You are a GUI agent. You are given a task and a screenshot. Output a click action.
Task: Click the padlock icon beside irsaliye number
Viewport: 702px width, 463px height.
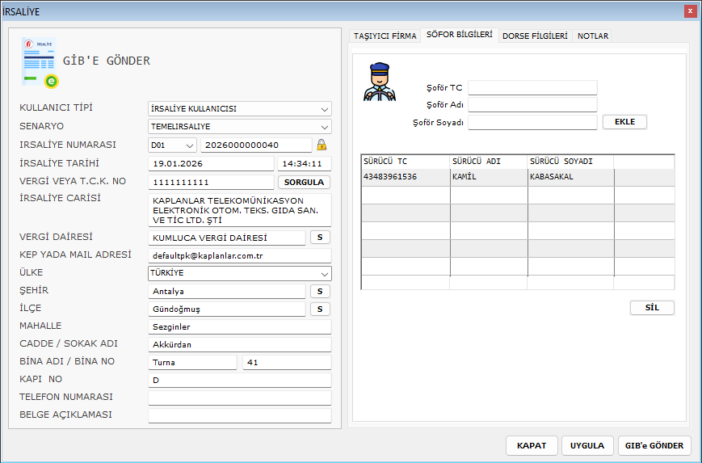click(x=322, y=145)
